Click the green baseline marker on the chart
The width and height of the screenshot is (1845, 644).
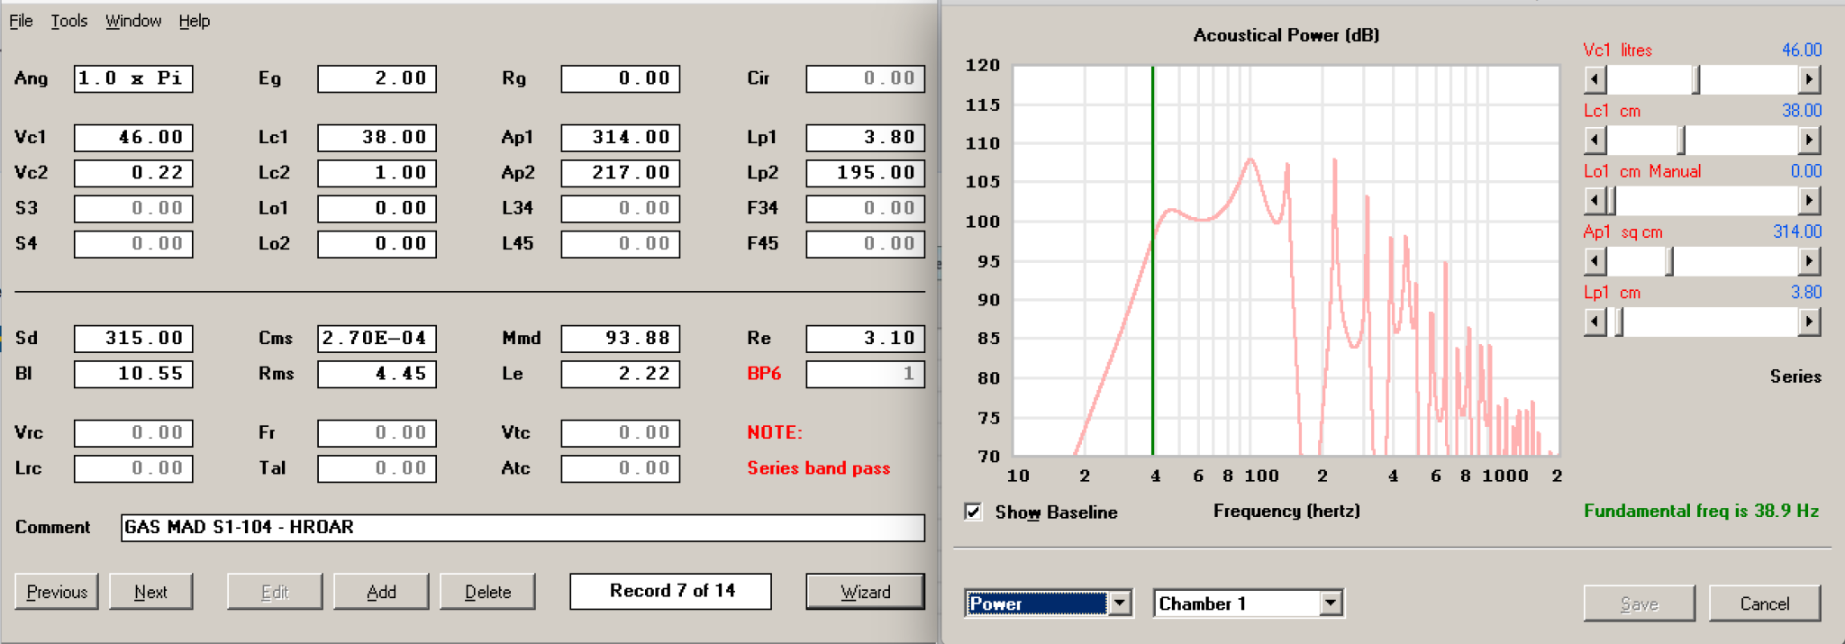tap(1152, 261)
